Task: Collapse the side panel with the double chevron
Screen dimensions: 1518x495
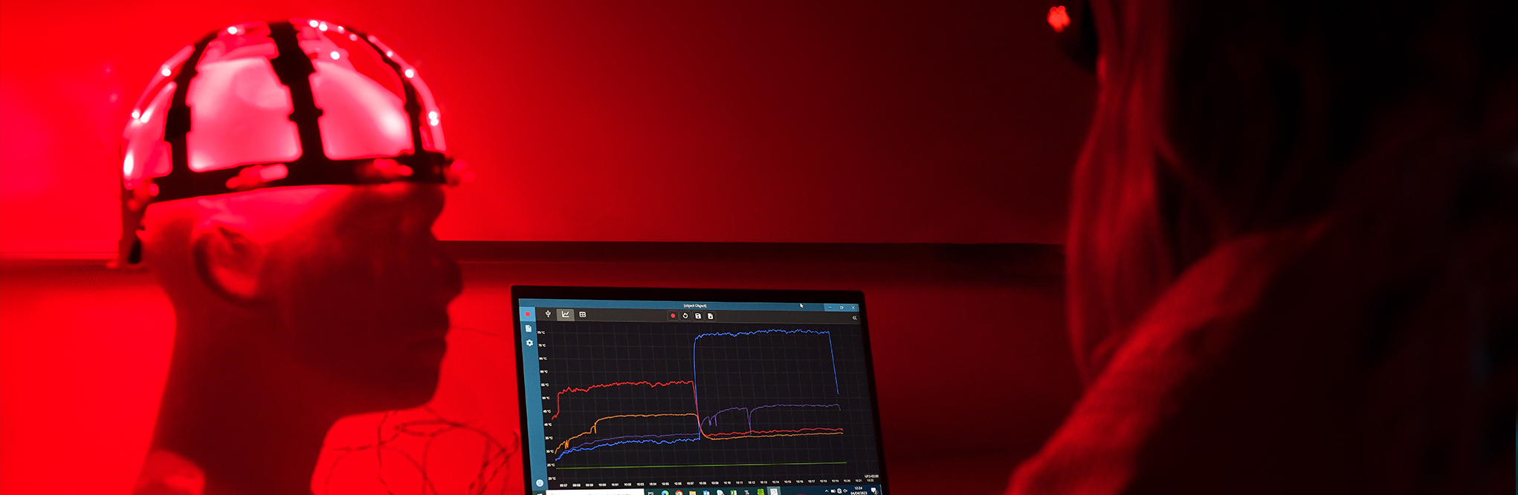Action: (854, 318)
